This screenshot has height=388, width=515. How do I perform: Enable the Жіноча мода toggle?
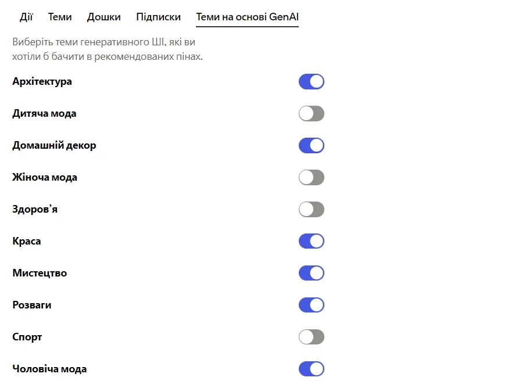[x=311, y=177]
